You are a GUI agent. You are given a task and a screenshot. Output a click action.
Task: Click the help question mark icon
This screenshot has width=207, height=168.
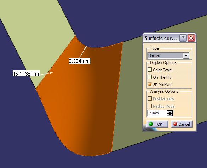(183, 38)
